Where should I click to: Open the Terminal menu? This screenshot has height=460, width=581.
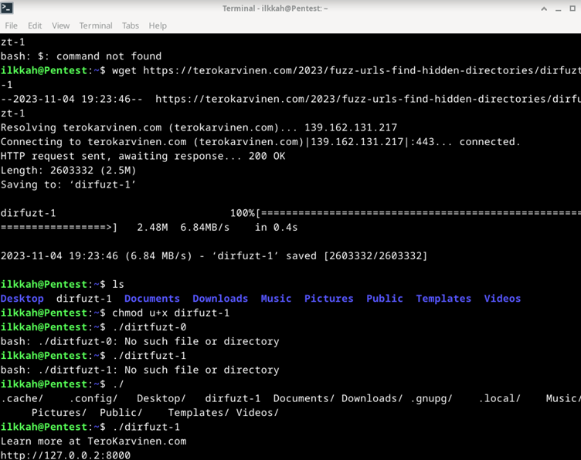96,25
